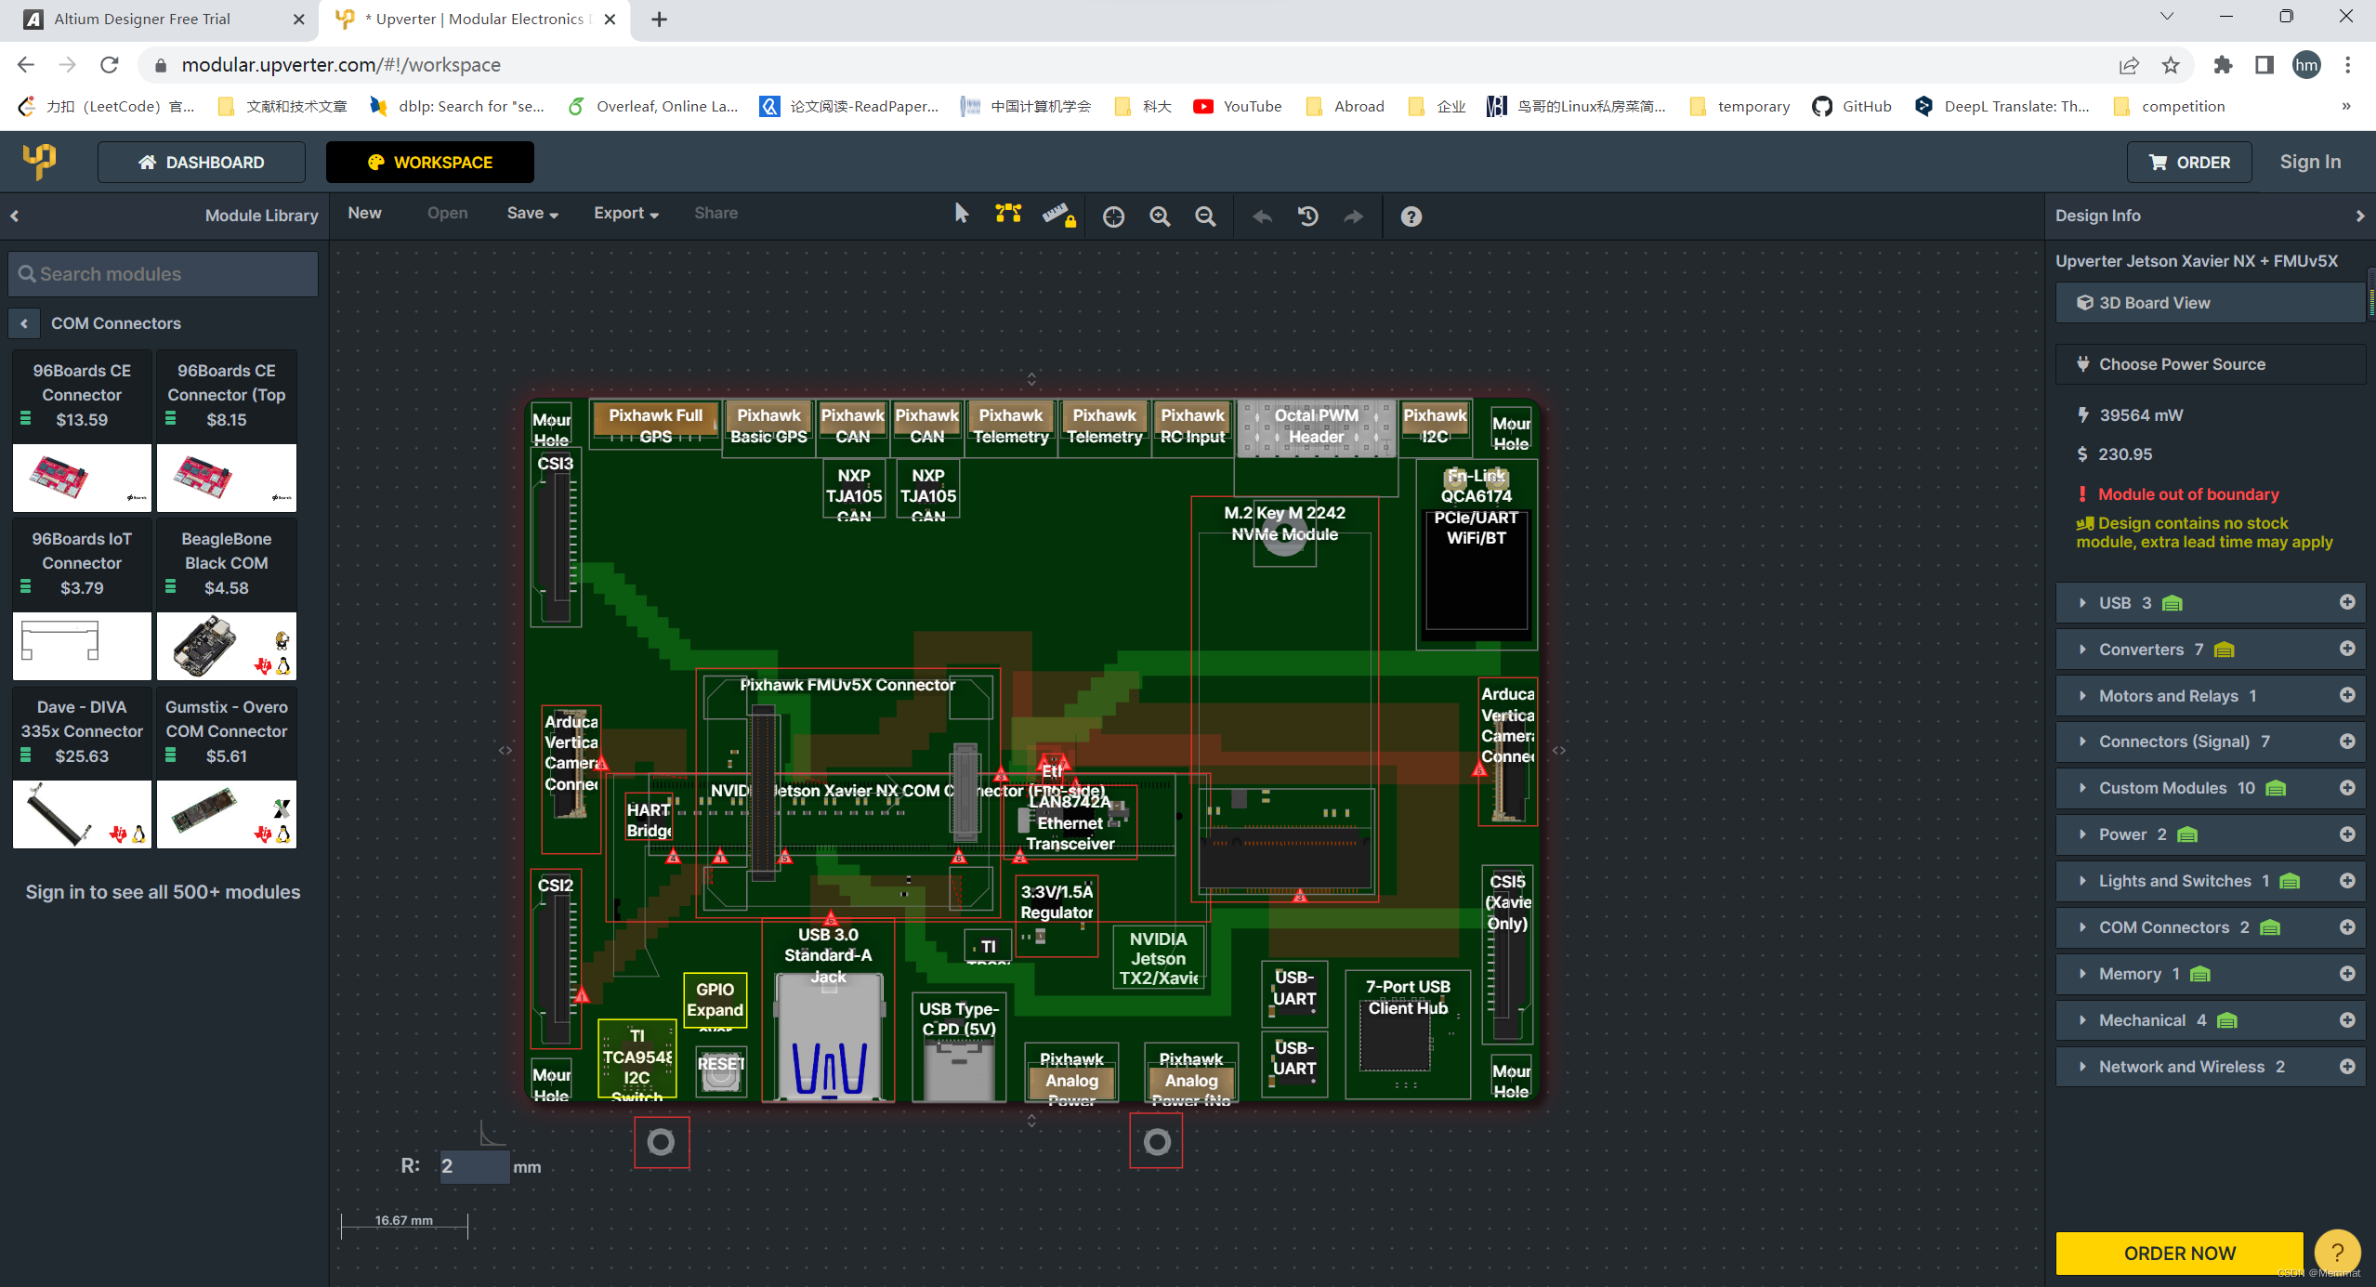Undo the last action
This screenshot has width=2376, height=1287.
1262,217
